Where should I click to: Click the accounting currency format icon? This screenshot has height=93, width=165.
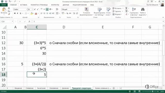pyautogui.click(x=63, y=13)
